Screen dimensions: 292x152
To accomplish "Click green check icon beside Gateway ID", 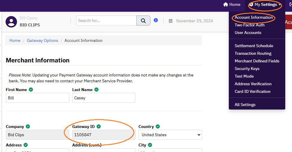I will (99, 127).
